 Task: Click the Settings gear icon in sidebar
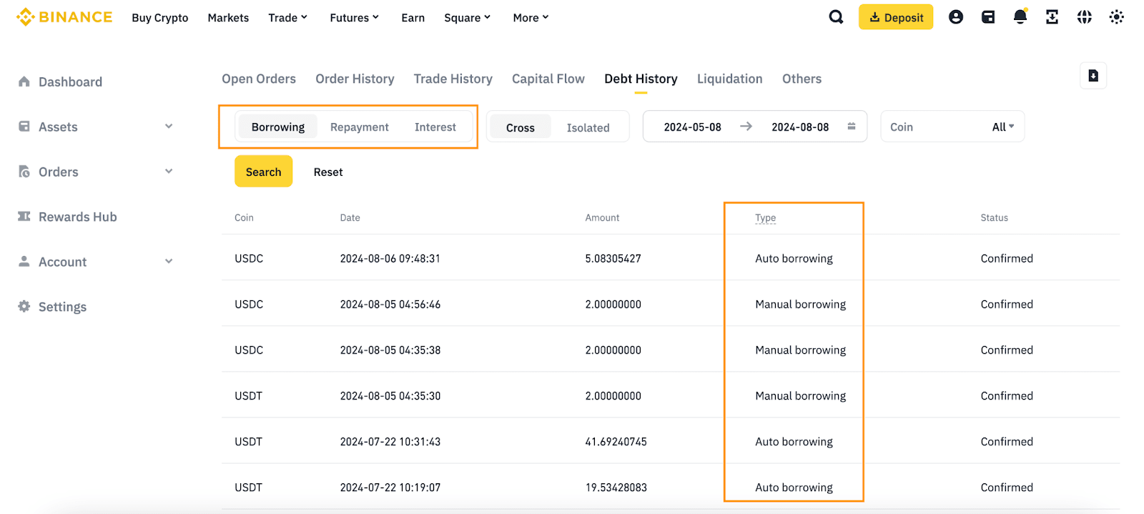24,307
